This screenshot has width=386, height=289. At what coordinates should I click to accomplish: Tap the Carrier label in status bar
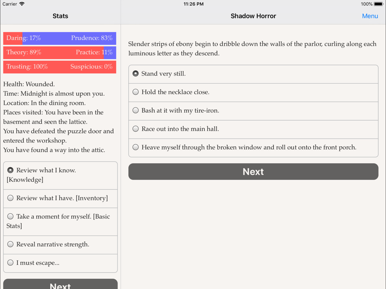[9, 4]
